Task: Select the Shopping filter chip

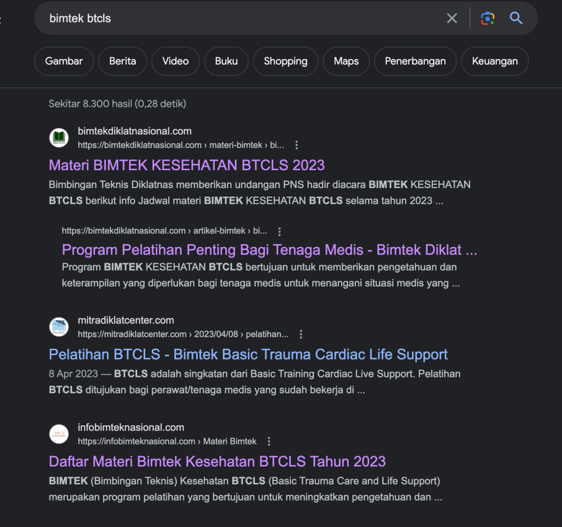Action: [285, 61]
